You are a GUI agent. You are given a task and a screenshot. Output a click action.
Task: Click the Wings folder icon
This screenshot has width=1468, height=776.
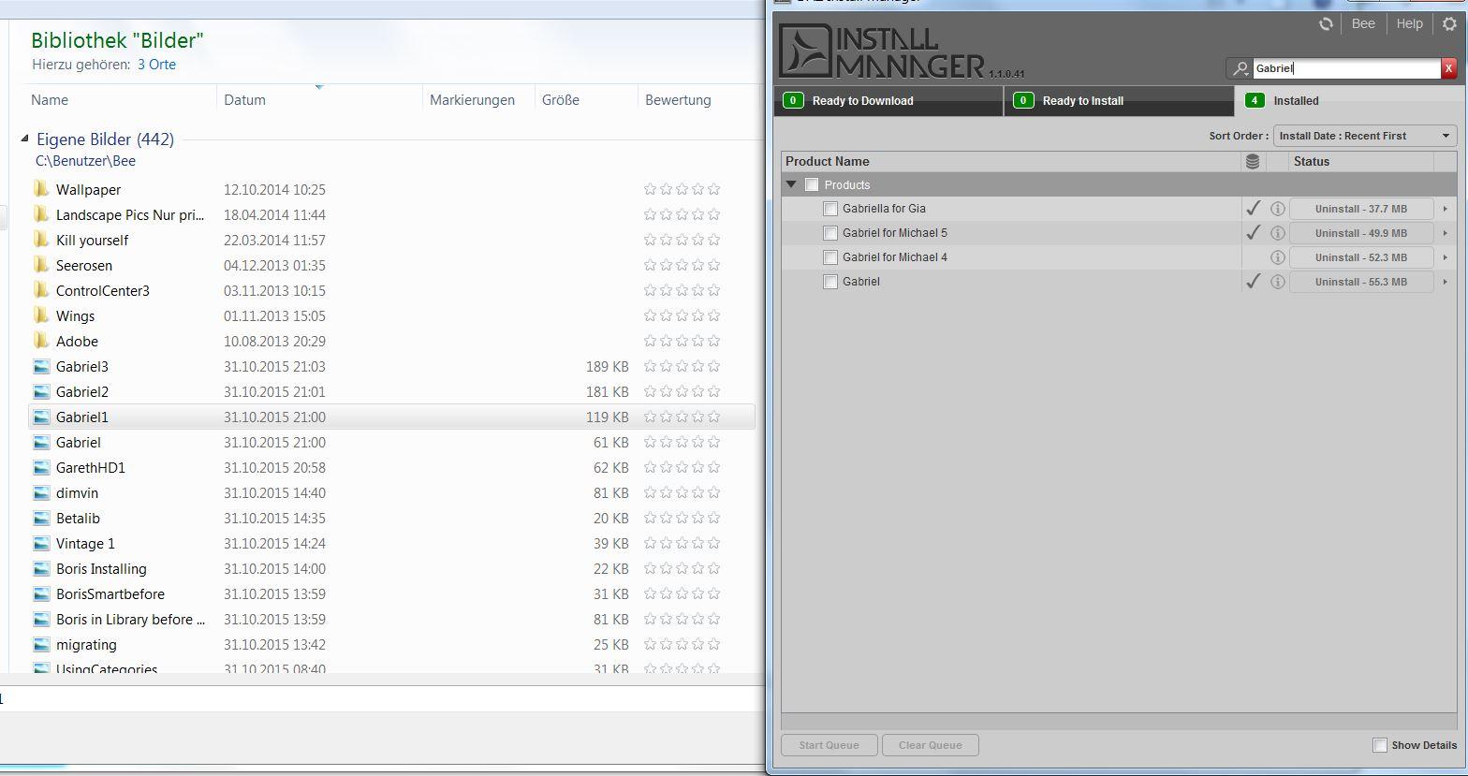[x=41, y=315]
